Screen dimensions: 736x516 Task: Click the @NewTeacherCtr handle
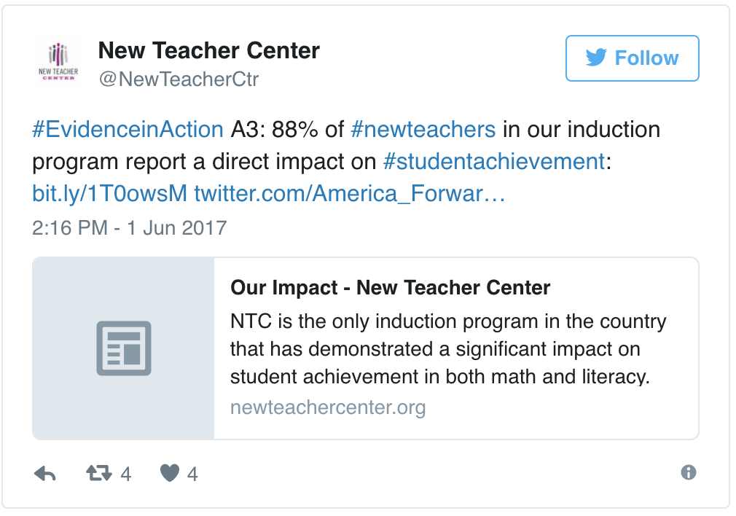[179, 79]
